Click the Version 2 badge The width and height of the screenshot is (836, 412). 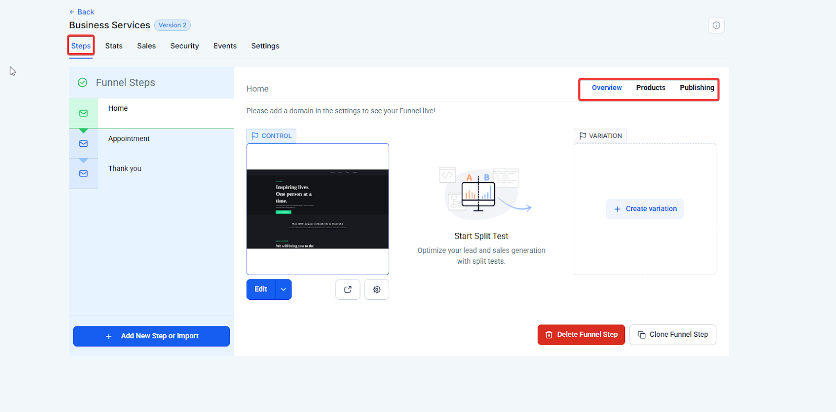172,25
